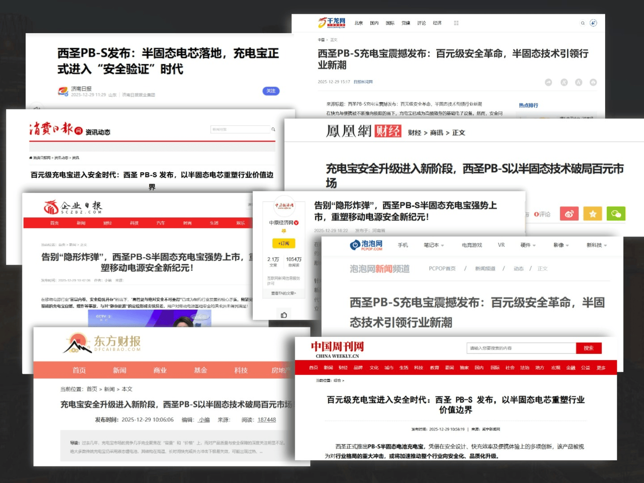Subscribe with the +订阅 button on 中原经济网
644x483 pixels.
(284, 244)
